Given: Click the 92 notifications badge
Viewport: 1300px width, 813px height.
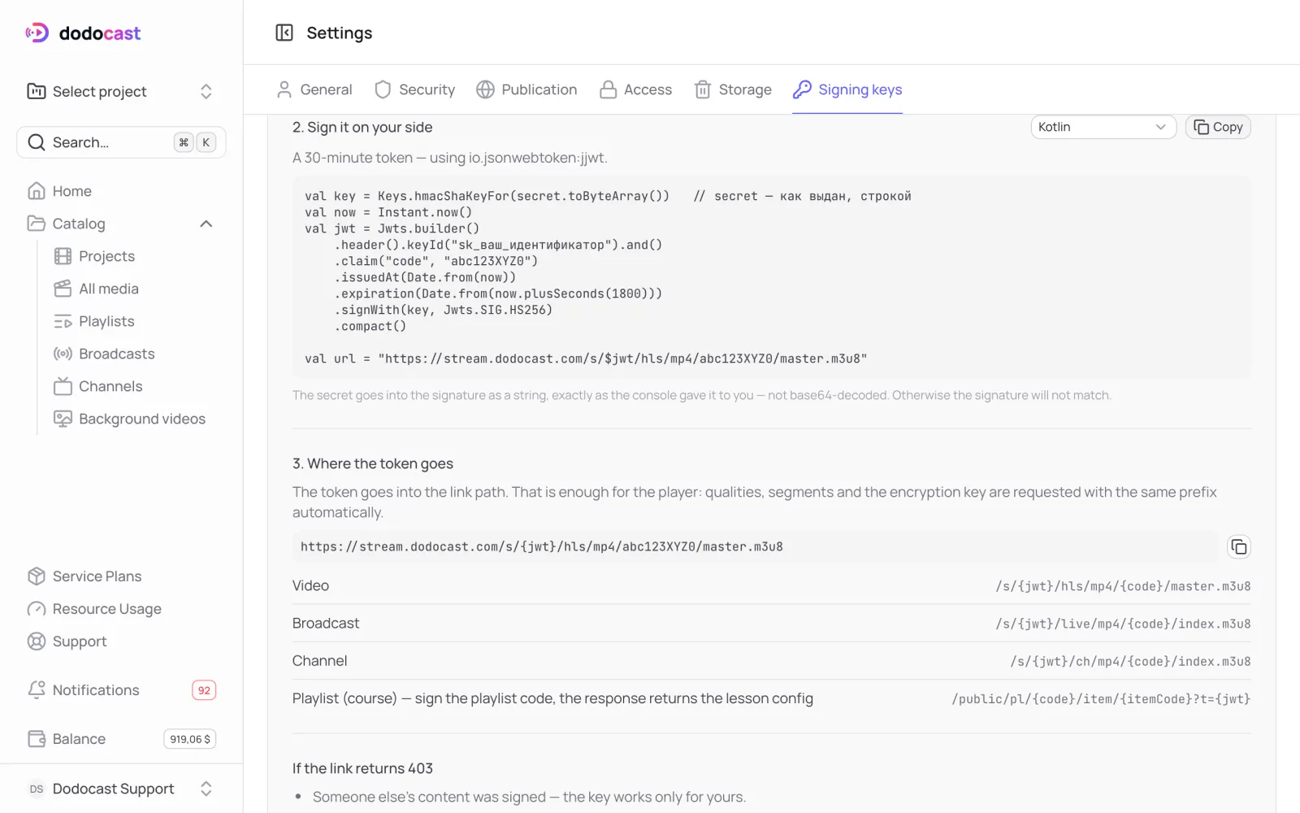Looking at the screenshot, I should [x=204, y=690].
